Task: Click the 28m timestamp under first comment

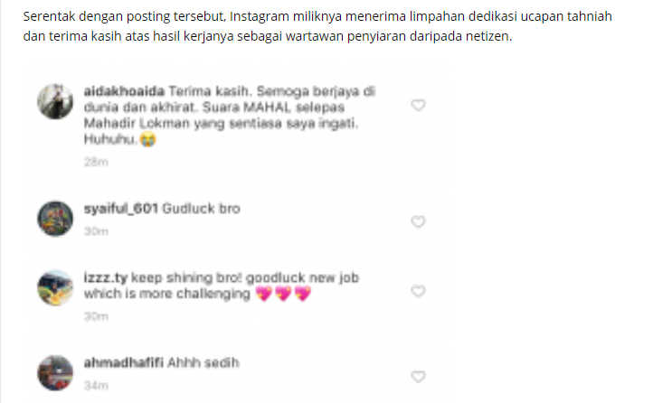Action: [x=96, y=163]
